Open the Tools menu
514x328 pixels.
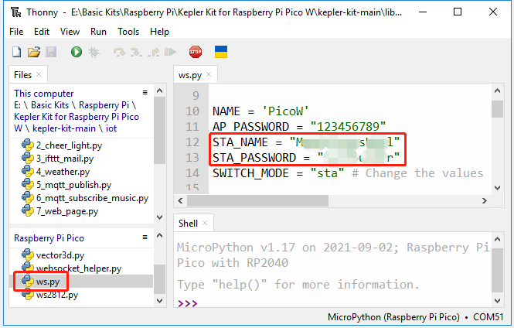128,32
